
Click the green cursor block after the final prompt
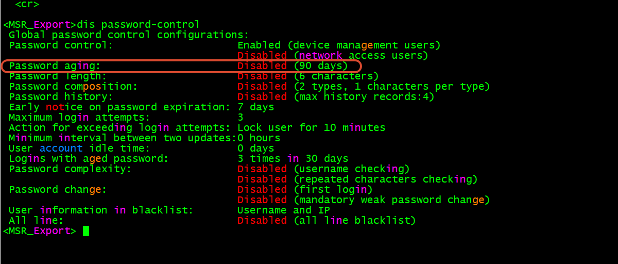(86, 231)
